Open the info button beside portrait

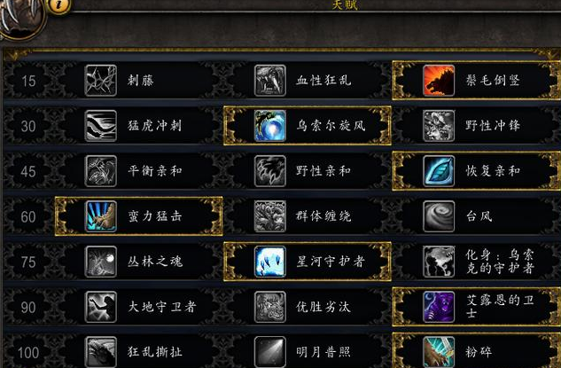point(59,5)
